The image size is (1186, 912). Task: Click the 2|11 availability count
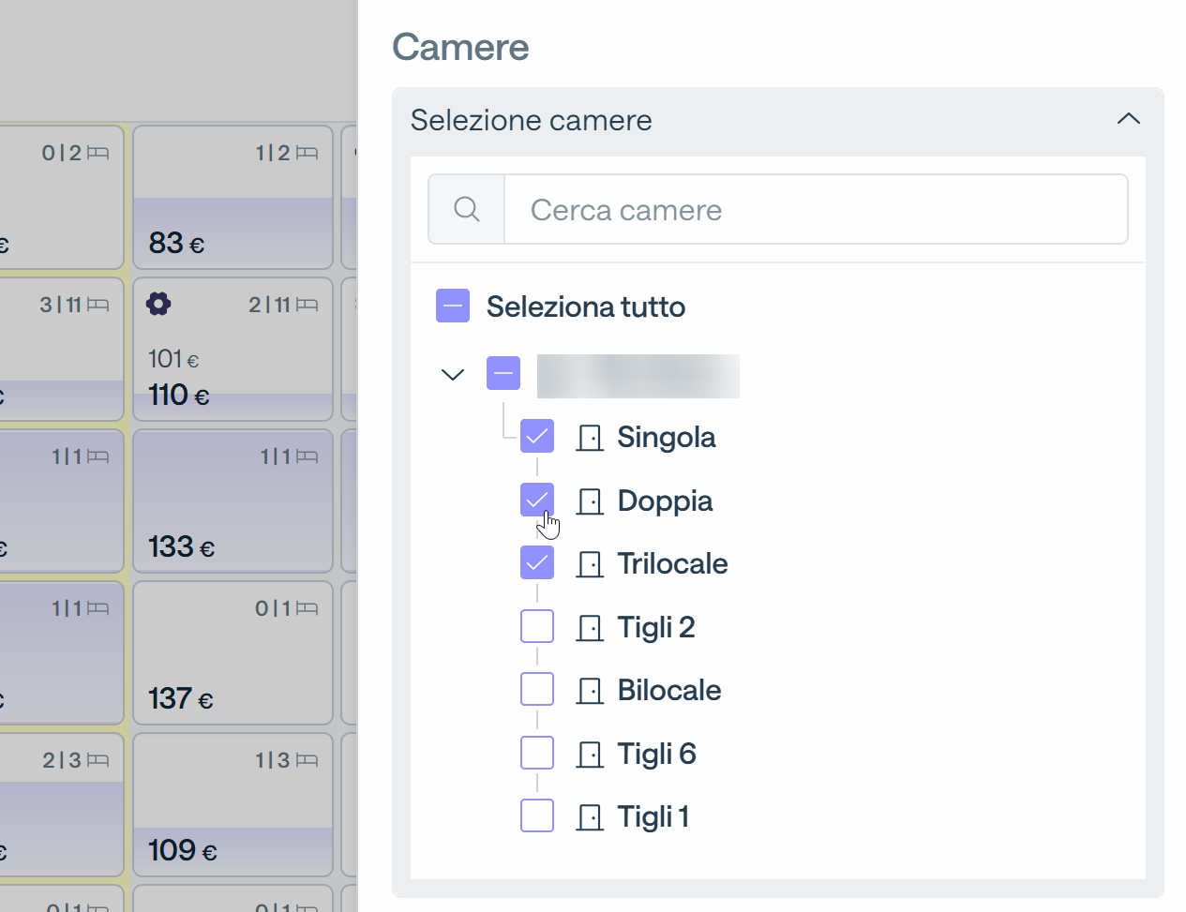point(270,305)
